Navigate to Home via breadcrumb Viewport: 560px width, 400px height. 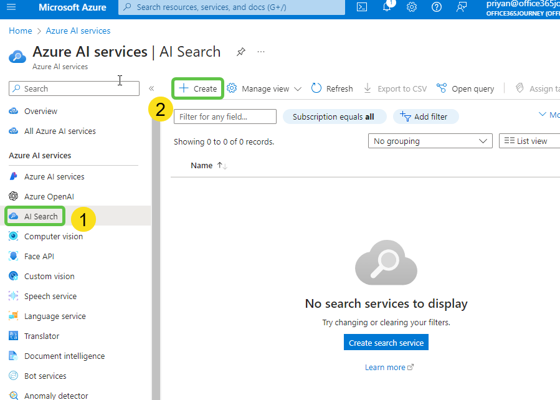(20, 30)
